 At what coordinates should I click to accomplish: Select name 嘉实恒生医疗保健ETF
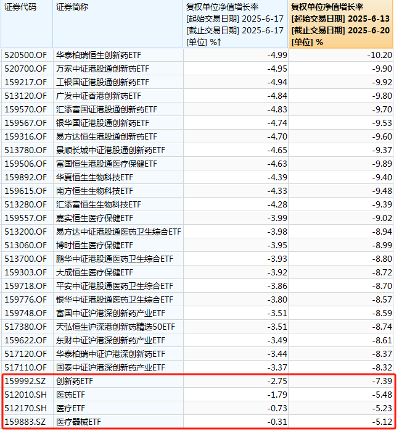tap(94, 218)
